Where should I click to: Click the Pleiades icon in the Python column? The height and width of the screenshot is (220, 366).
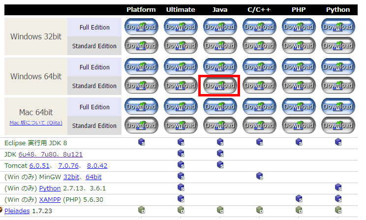coord(338,211)
